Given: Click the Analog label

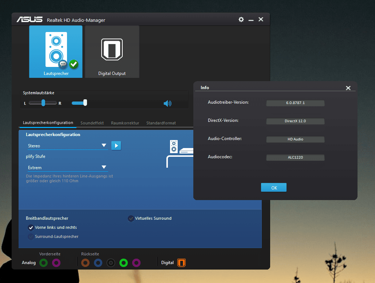Looking at the screenshot, I should 29,263.
